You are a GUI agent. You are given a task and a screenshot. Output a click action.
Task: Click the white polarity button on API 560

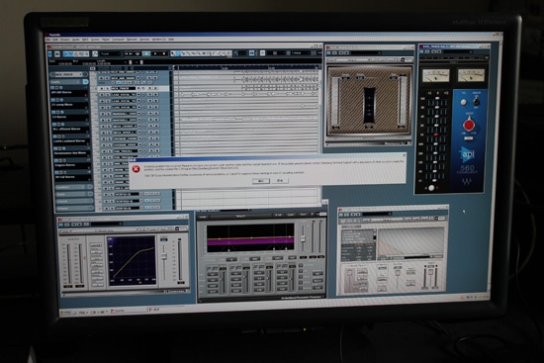[x=463, y=102]
